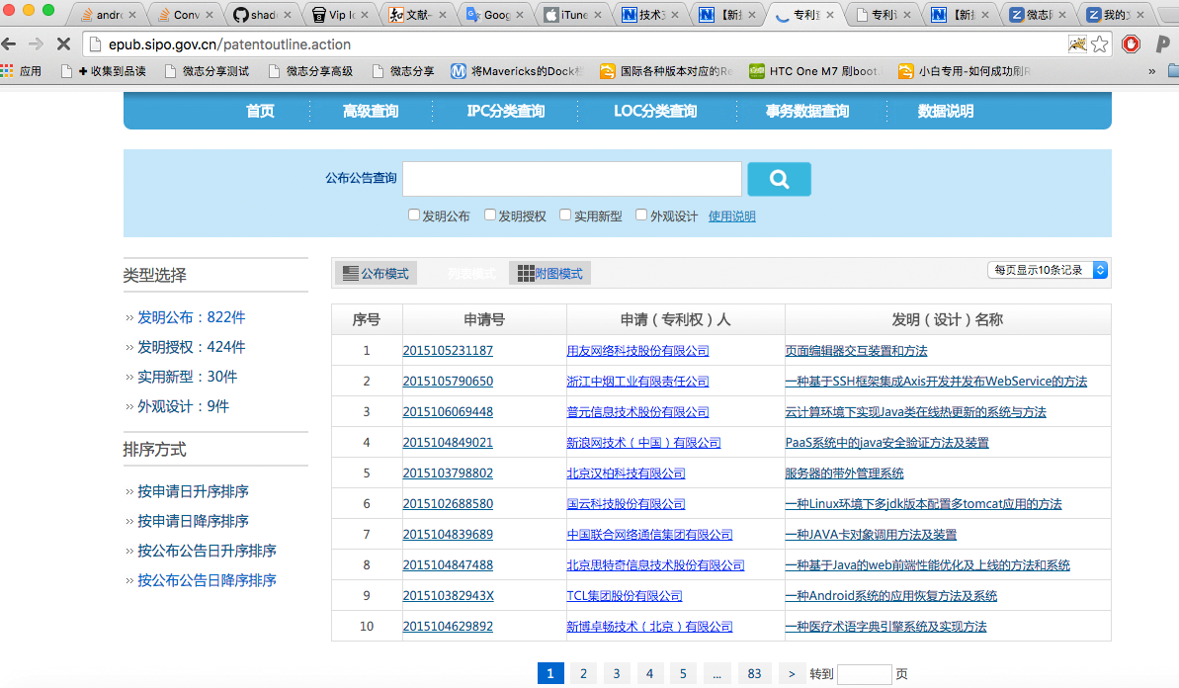The height and width of the screenshot is (688, 1179).
Task: Open applicant TCL集团股份有限公司
Action: (x=624, y=595)
